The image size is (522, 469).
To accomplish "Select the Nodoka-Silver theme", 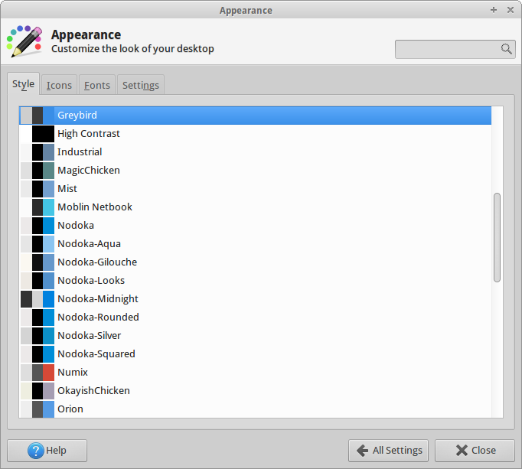I will [x=256, y=335].
